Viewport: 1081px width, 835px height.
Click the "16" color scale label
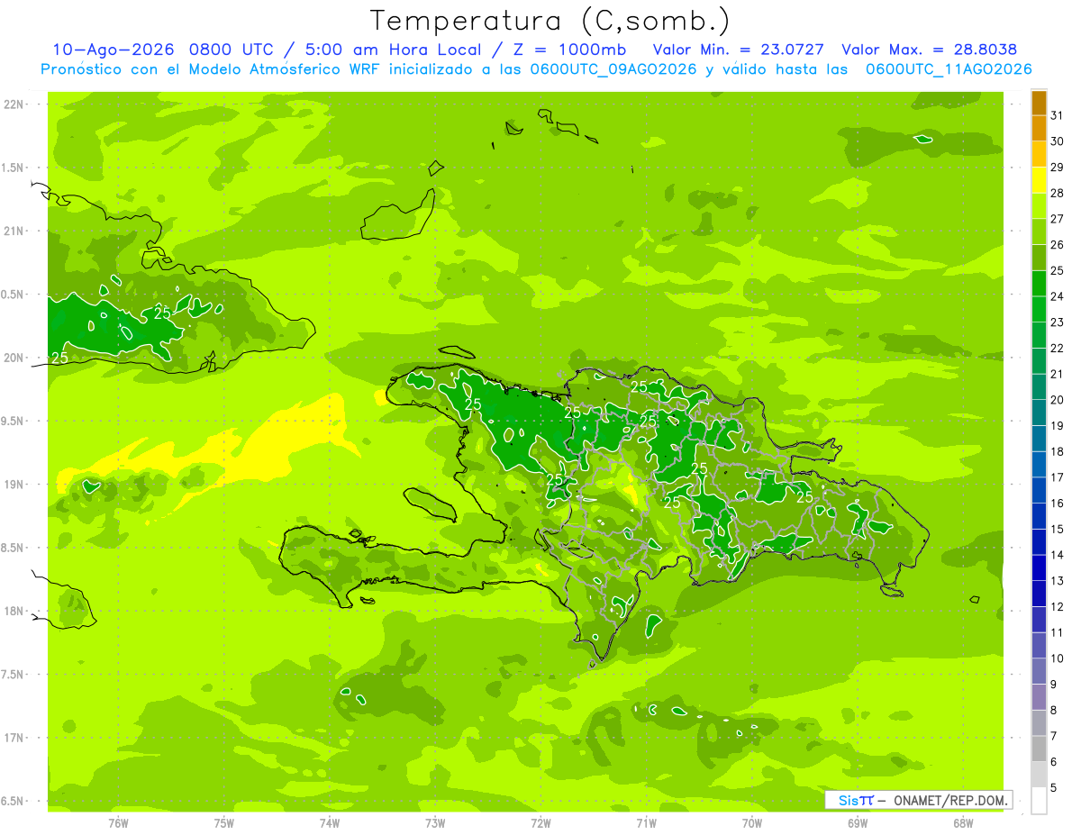pyautogui.click(x=1058, y=504)
